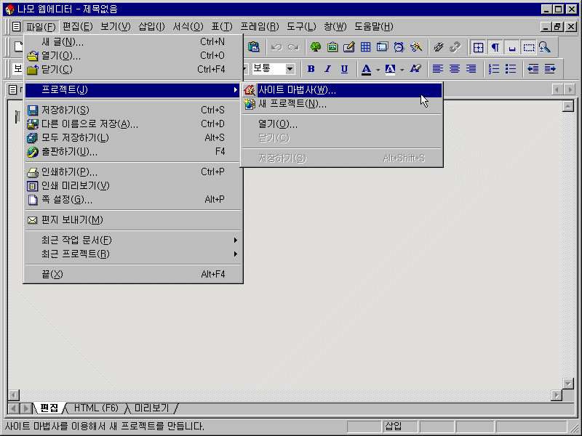This screenshot has height=436, width=582.
Task: Choose 열기(O)... in the project submenu
Action: [342, 124]
